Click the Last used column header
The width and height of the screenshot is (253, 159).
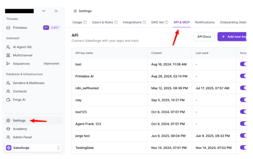(202, 53)
